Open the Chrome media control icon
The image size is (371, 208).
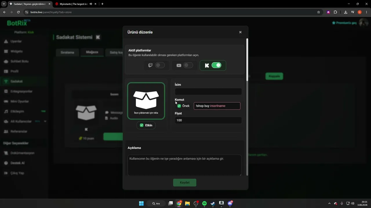tap(352, 12)
